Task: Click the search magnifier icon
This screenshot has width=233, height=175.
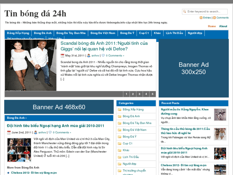Action: tap(184, 12)
